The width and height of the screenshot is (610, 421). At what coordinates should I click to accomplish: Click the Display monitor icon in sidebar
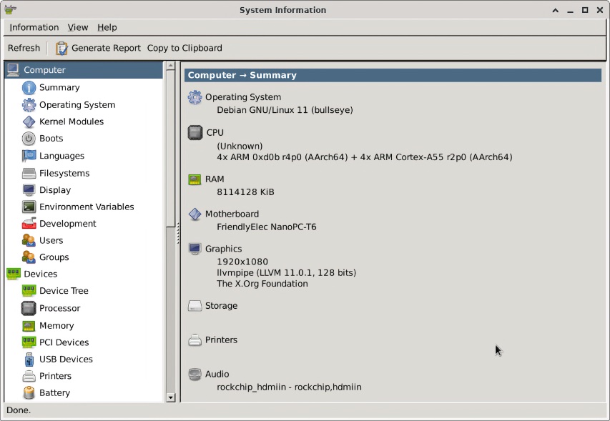pos(29,189)
